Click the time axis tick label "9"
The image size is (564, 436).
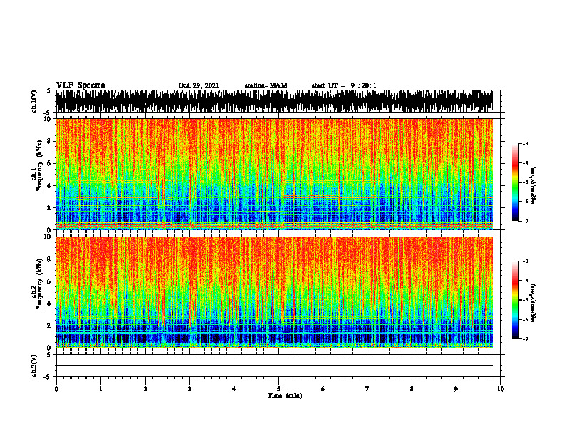(456, 389)
